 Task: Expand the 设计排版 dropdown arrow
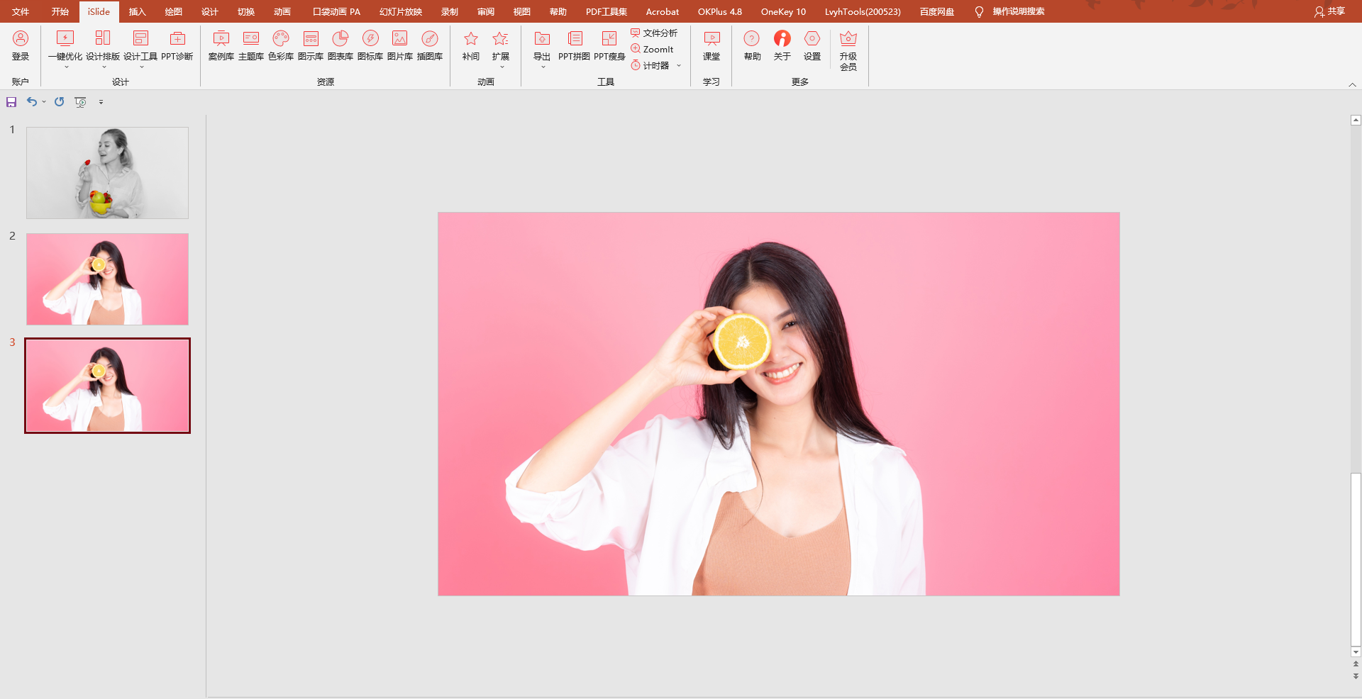coord(104,67)
